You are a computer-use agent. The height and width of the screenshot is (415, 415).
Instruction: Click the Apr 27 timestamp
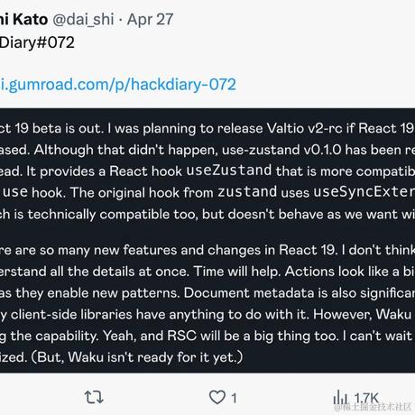pyautogui.click(x=150, y=20)
